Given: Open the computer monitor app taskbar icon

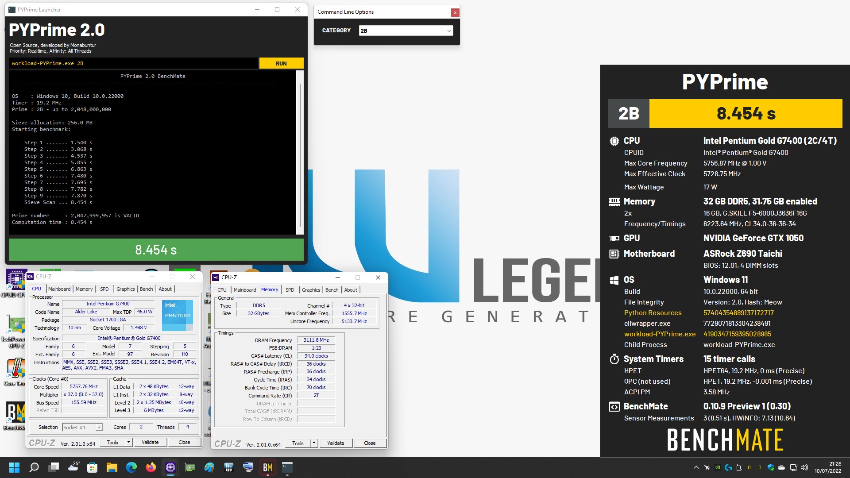Looking at the screenshot, I should click(248, 467).
